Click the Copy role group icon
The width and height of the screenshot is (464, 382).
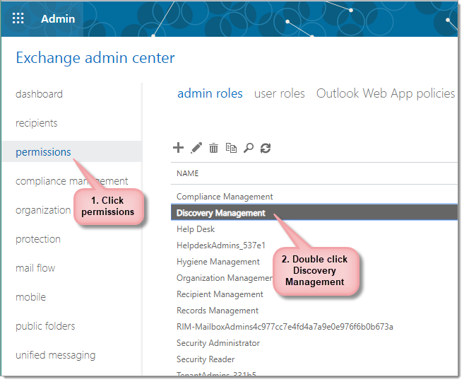pyautogui.click(x=231, y=148)
